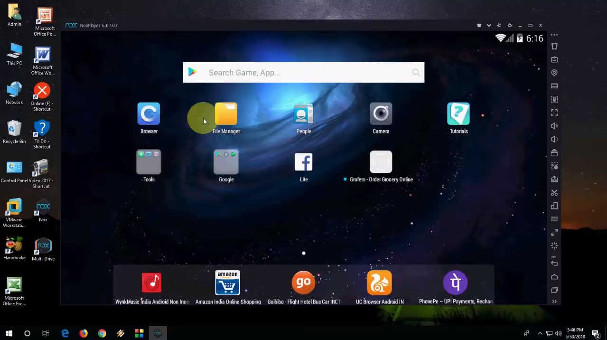
Task: Select the This PC desktop icon
Action: [14, 54]
